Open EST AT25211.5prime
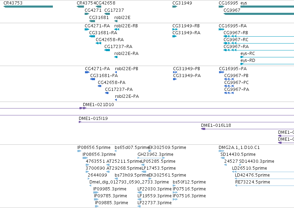 tap(108, 165)
